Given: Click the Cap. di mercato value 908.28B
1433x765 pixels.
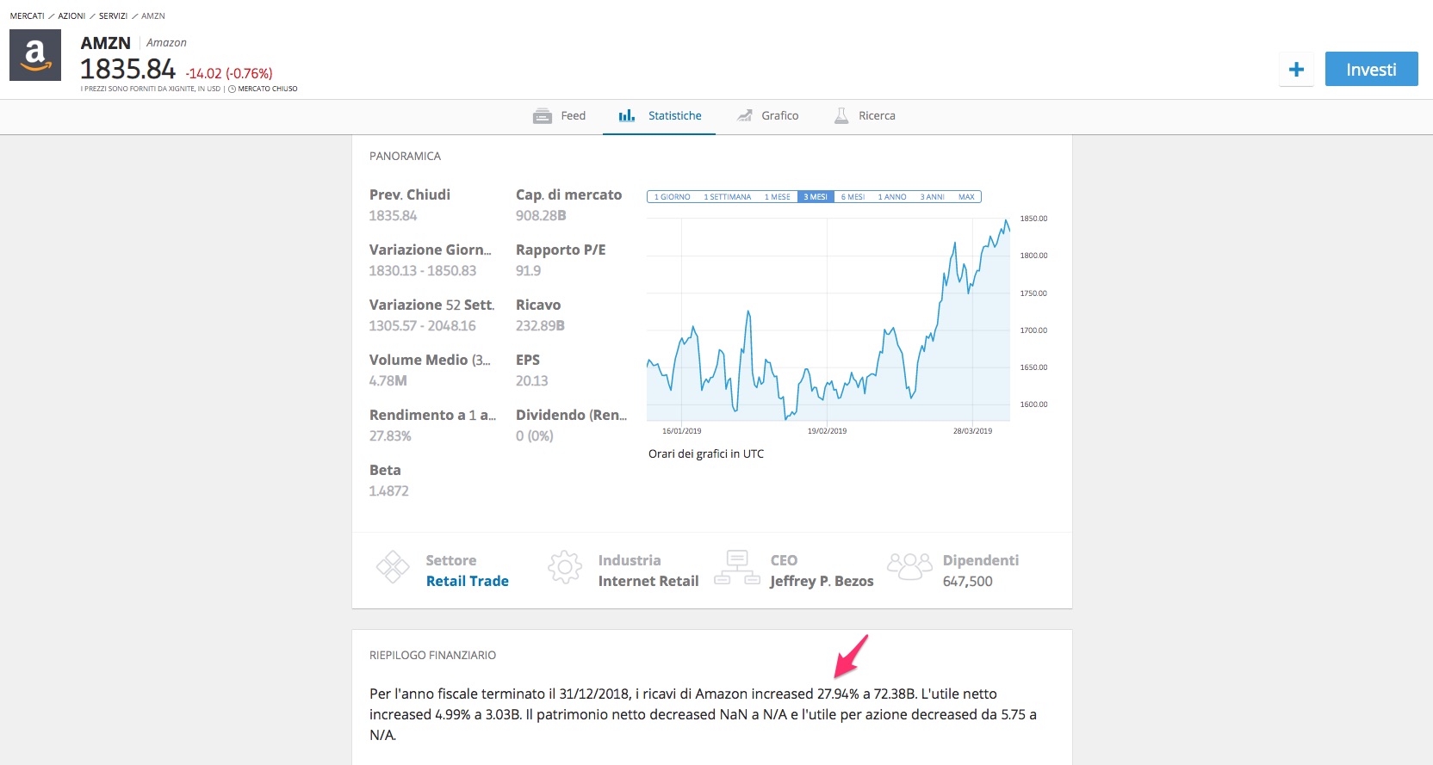Looking at the screenshot, I should [541, 216].
